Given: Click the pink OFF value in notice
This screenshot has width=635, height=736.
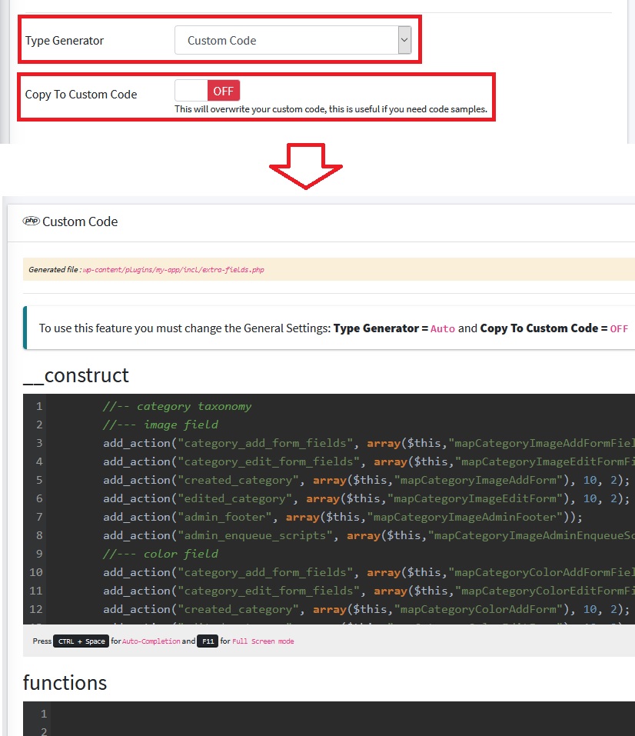Looking at the screenshot, I should tap(619, 328).
